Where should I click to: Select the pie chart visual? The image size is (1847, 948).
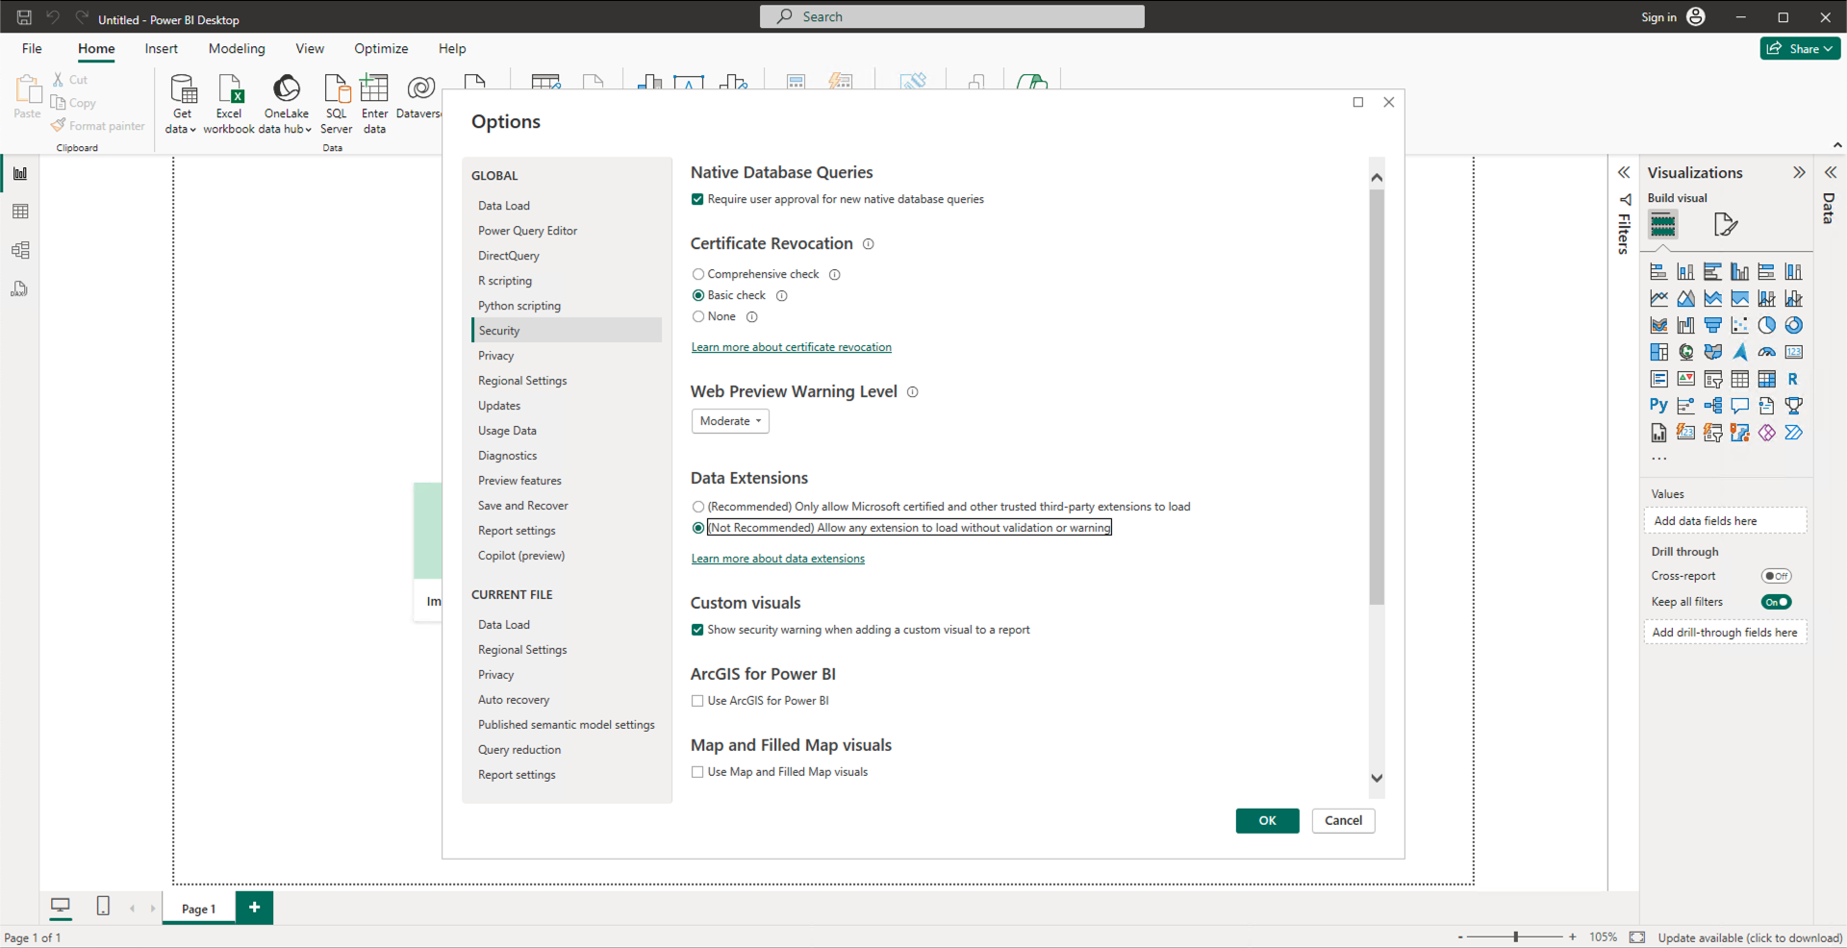(x=1766, y=326)
